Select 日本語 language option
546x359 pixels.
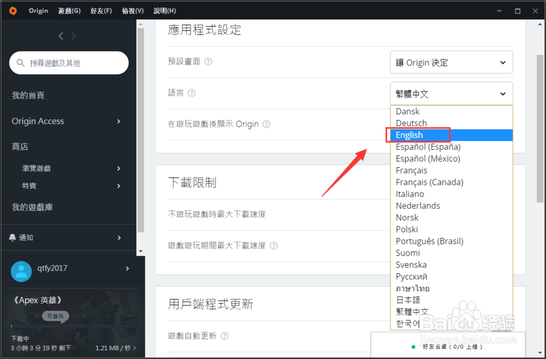pyautogui.click(x=452, y=300)
